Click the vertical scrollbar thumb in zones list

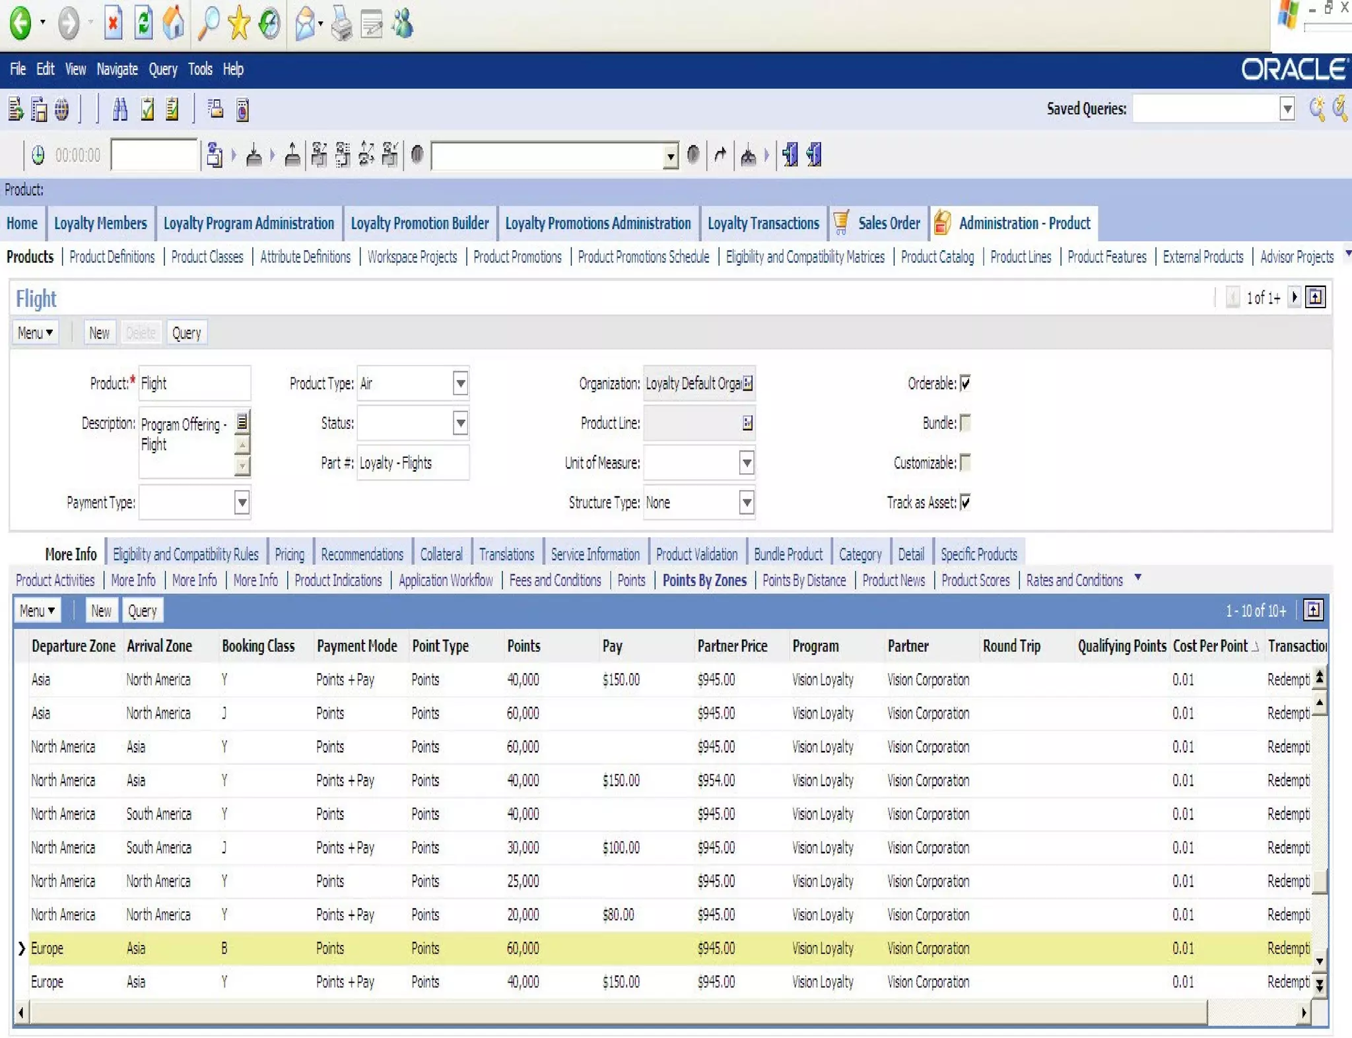[x=1319, y=881]
